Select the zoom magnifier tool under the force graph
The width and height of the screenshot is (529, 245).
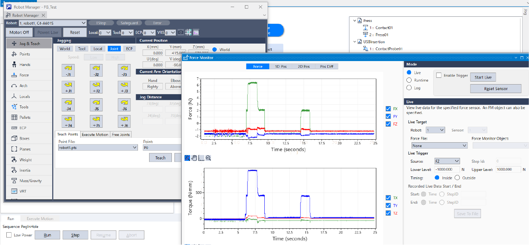tap(188, 158)
